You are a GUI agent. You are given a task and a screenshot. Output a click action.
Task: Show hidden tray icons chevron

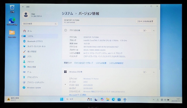click(153, 100)
